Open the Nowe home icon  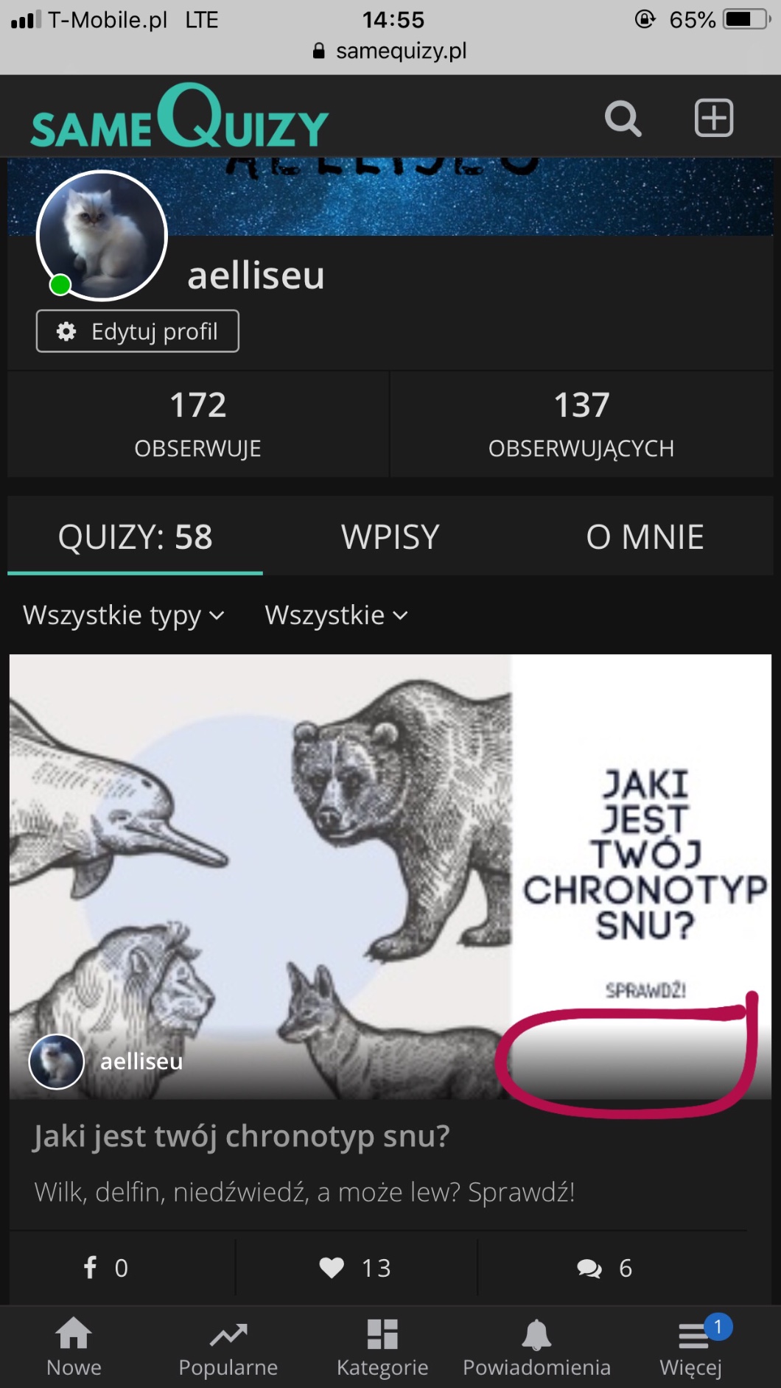pos(74,1333)
